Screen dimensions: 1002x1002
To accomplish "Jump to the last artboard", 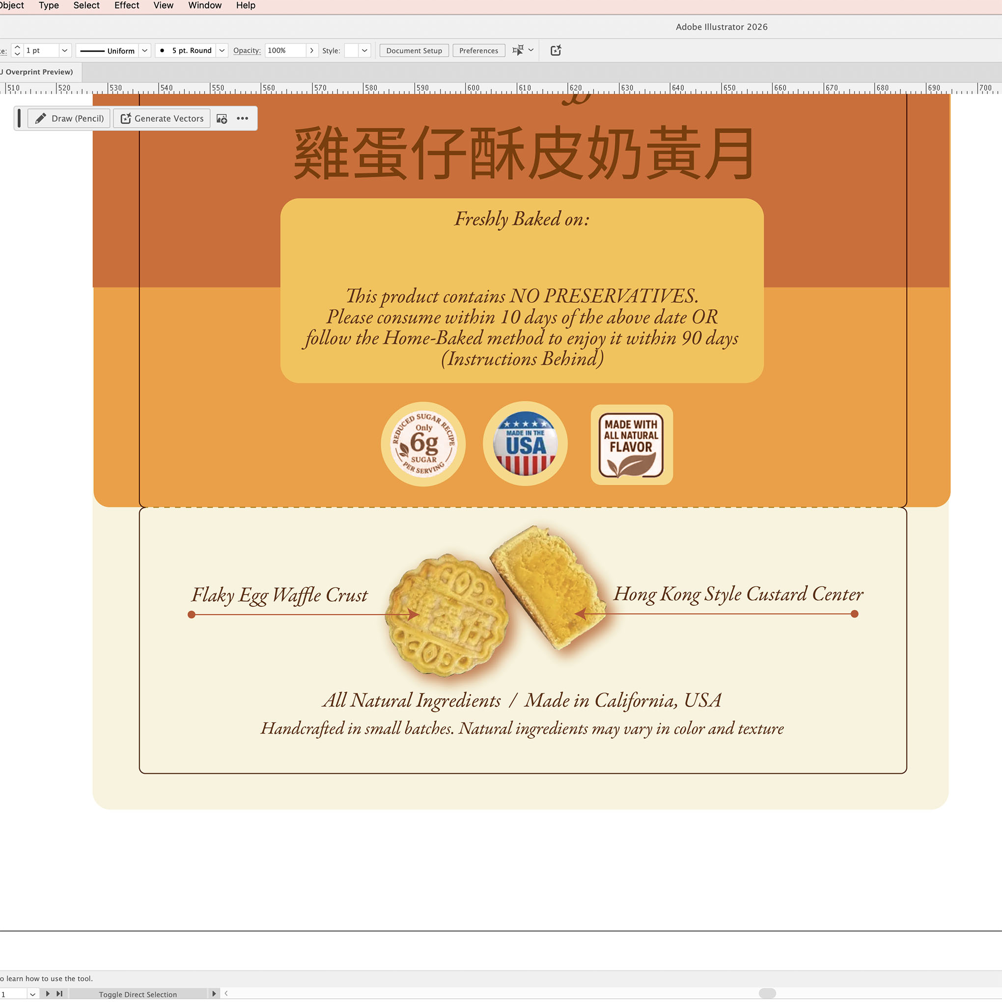I will (x=59, y=994).
